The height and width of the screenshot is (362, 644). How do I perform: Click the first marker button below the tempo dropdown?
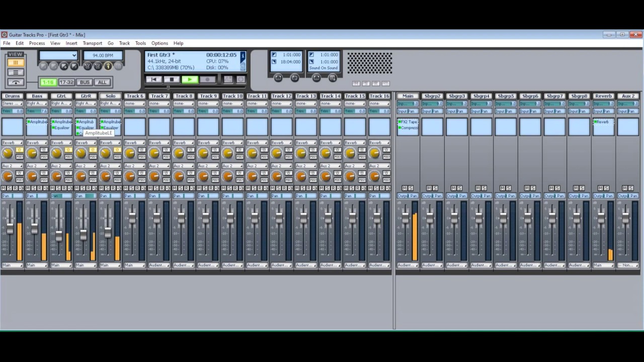[x=43, y=66]
